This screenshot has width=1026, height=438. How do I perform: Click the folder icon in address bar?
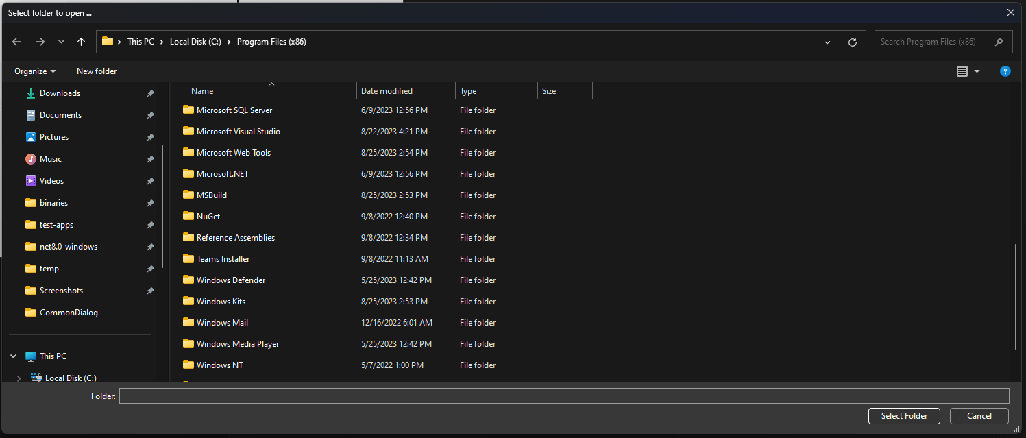point(108,41)
